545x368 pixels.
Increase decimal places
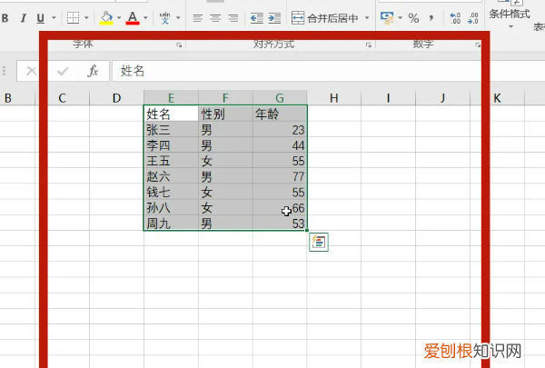pyautogui.click(x=455, y=18)
